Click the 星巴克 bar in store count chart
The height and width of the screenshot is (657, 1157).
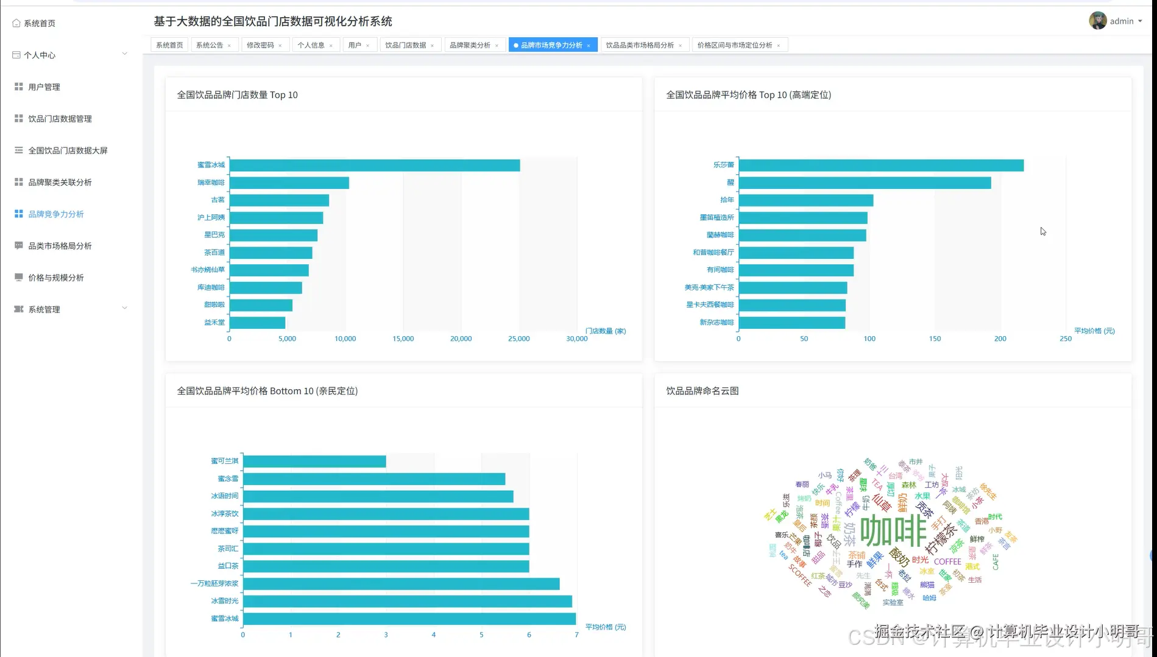point(274,235)
